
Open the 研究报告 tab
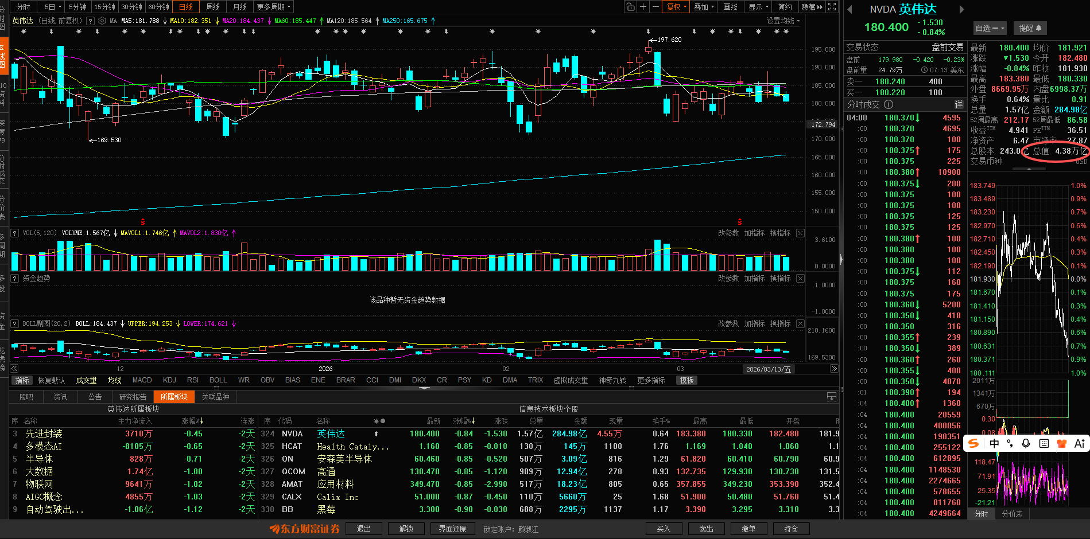tap(133, 397)
